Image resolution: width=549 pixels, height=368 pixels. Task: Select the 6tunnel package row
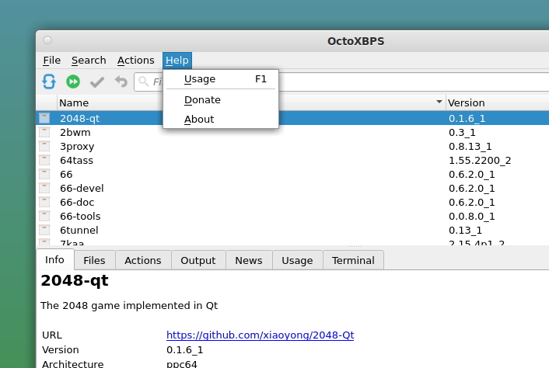point(292,230)
